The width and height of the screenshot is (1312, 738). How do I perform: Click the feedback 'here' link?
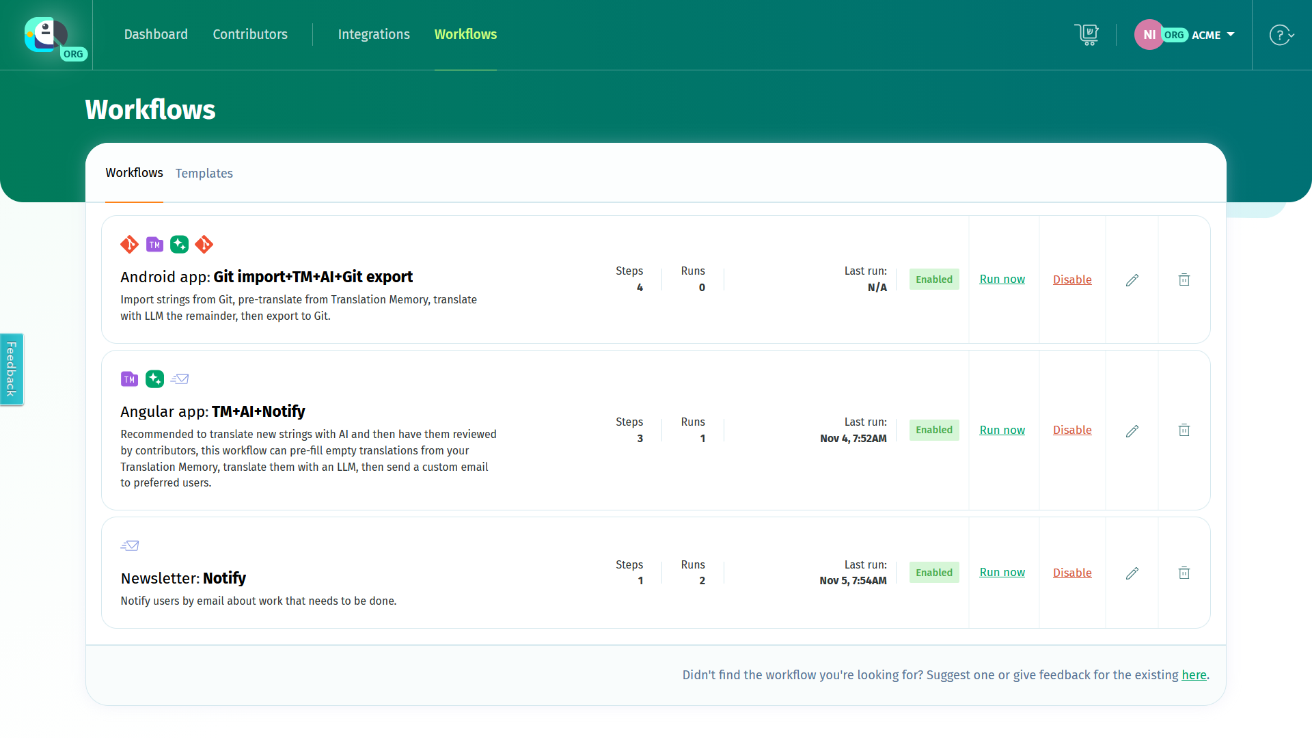pyautogui.click(x=1194, y=675)
